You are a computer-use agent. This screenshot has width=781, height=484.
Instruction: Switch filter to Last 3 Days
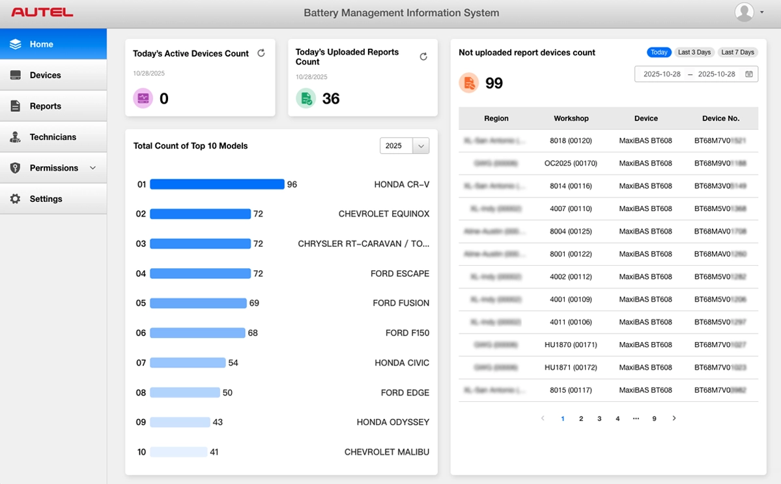[x=694, y=52]
